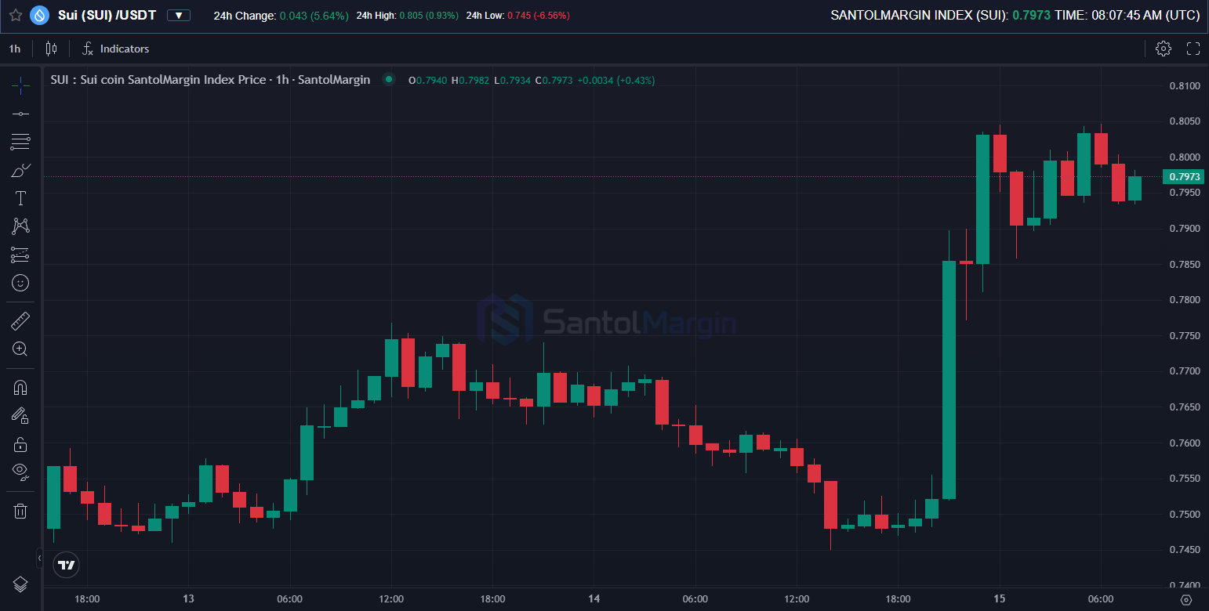Toggle lock all drawing tools
This screenshot has height=611, width=1209.
(20, 444)
